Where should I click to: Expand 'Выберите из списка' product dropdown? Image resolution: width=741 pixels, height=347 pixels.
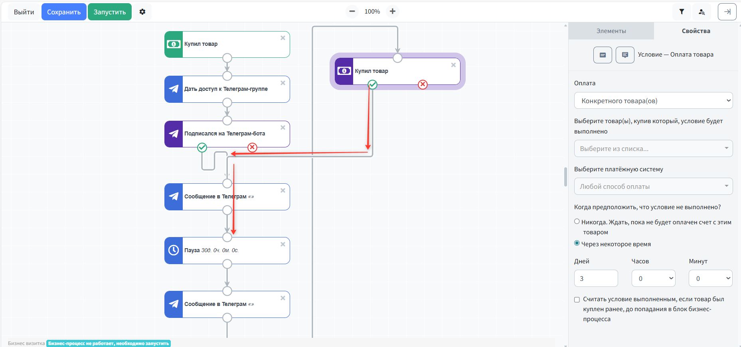[653, 149]
